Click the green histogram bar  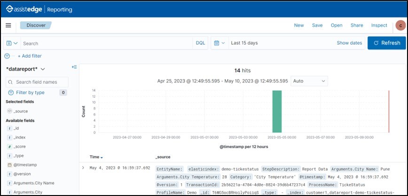(277, 111)
